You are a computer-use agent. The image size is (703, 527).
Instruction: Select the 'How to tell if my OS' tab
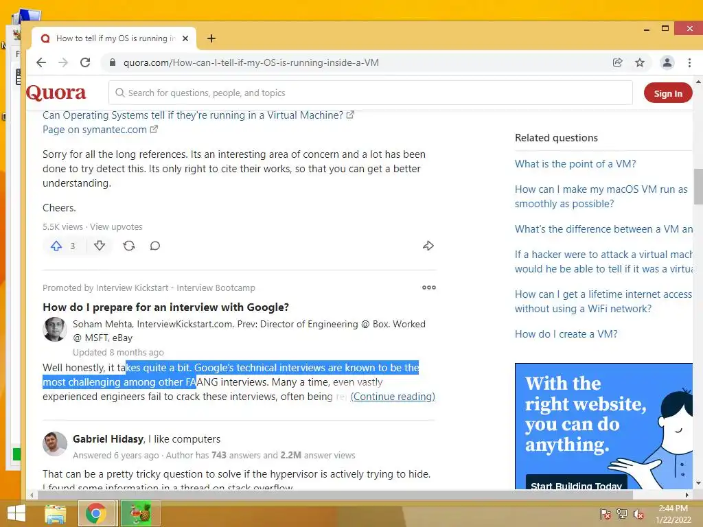click(x=114, y=38)
